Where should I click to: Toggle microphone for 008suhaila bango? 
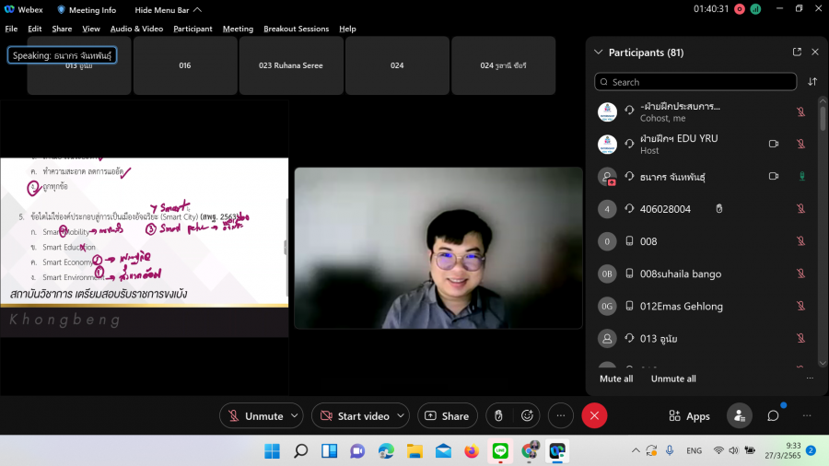(800, 274)
